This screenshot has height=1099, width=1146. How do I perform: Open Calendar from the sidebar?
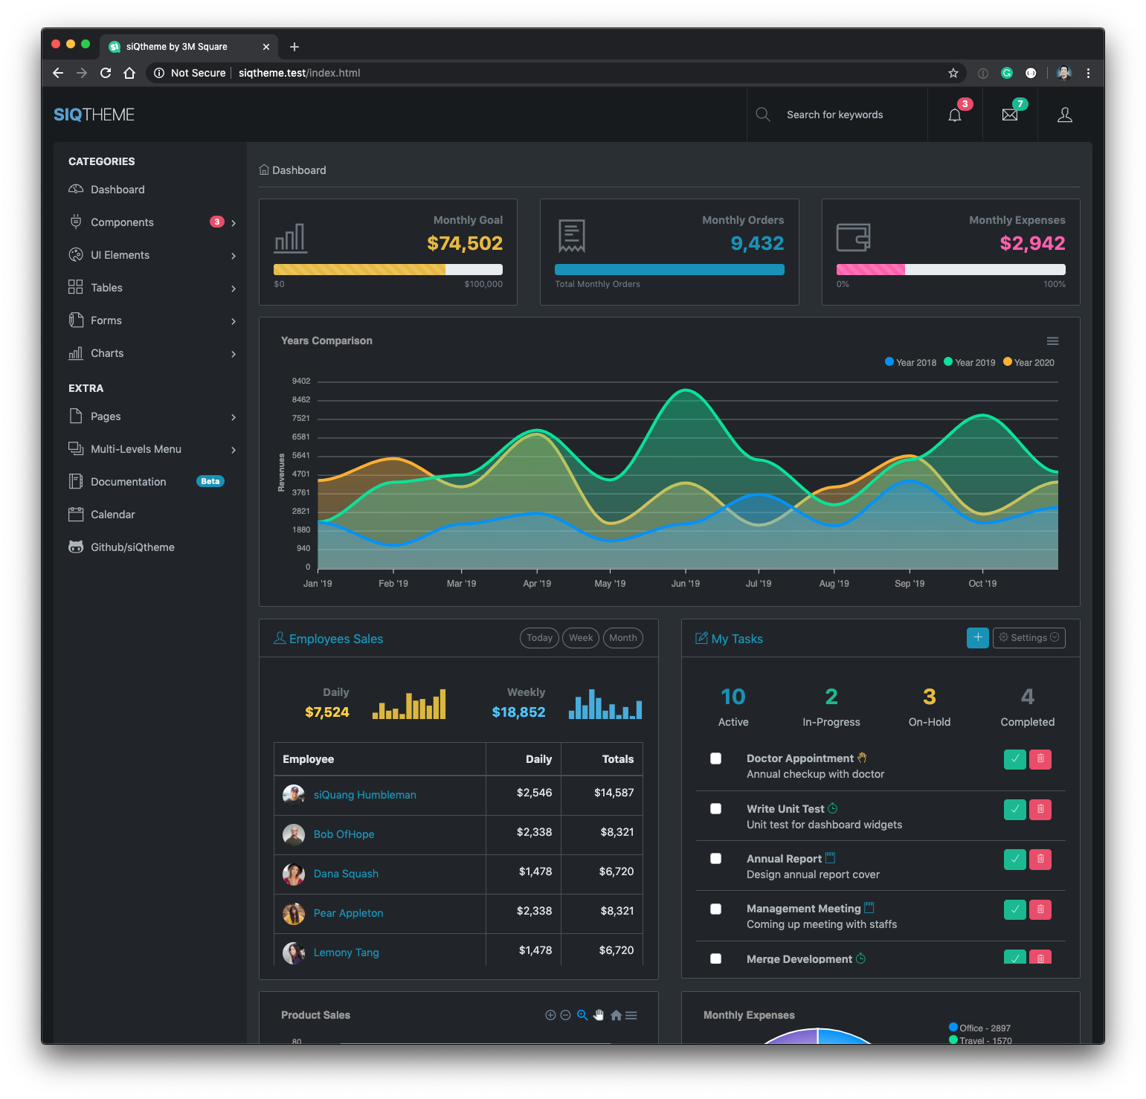tap(113, 515)
